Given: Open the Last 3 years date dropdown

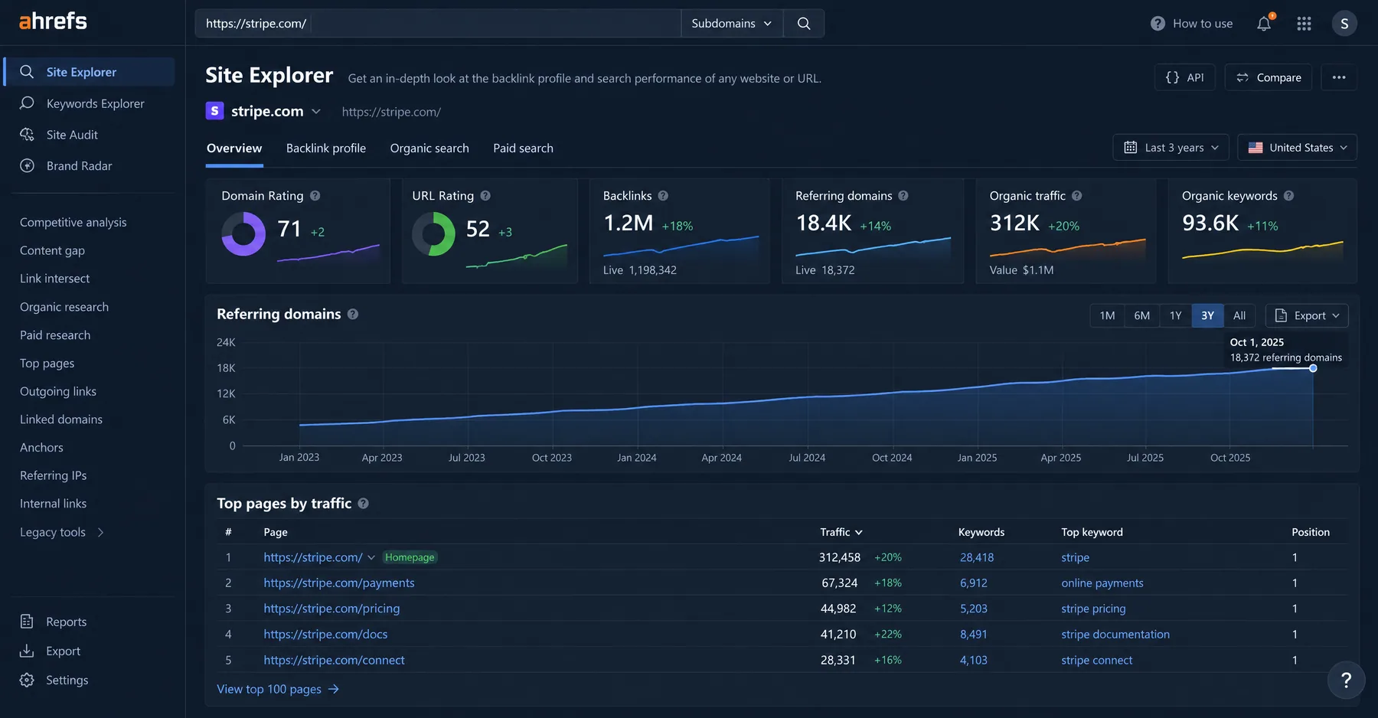Looking at the screenshot, I should click(x=1171, y=148).
